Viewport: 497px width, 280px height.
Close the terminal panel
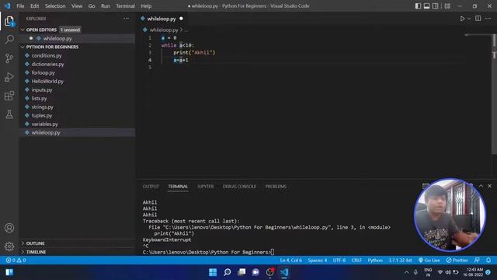[490, 186]
